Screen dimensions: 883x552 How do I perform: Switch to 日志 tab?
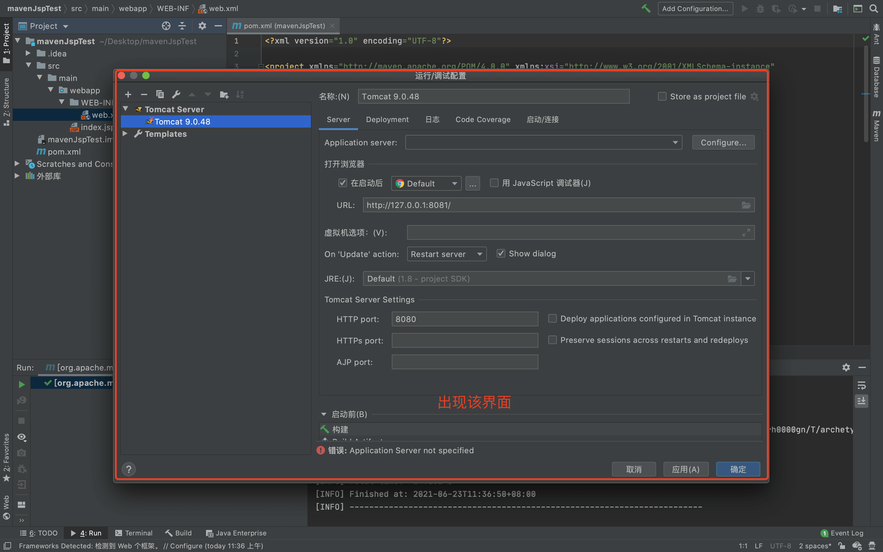tap(432, 120)
